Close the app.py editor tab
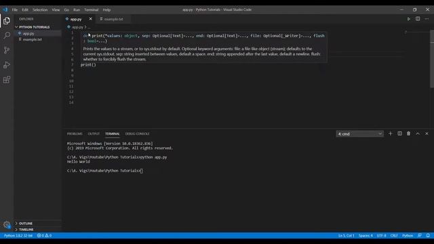 (90, 19)
